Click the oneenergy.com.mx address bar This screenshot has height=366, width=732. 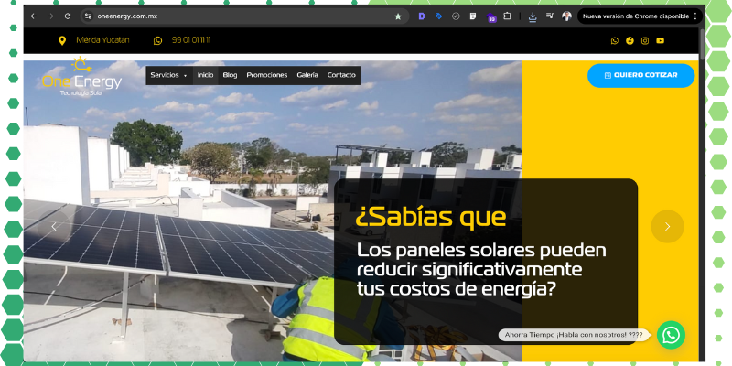tap(229, 16)
